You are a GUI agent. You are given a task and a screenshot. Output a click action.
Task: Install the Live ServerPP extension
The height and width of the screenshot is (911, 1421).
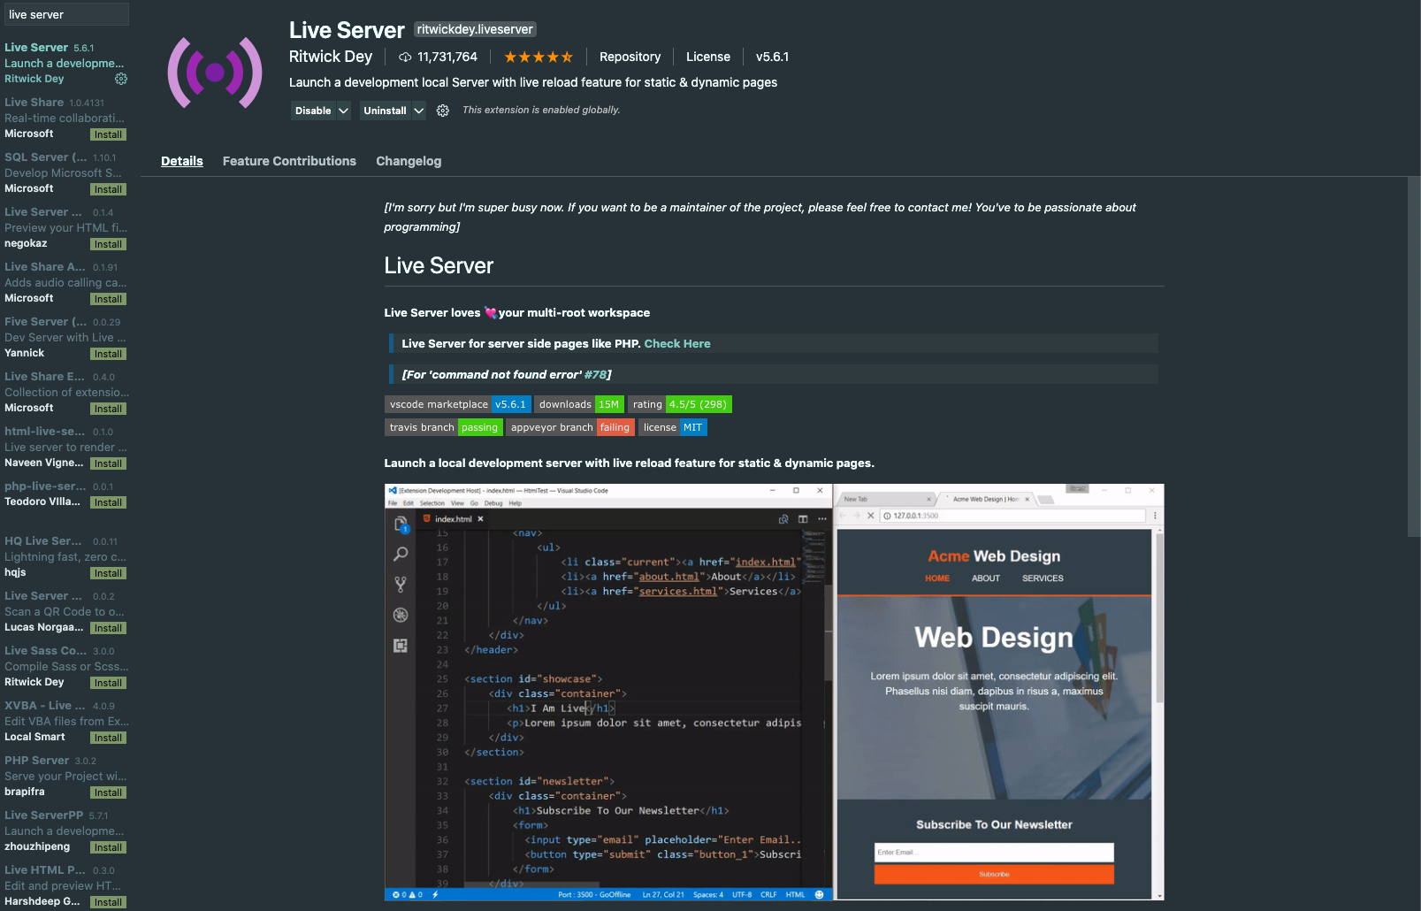point(108,847)
